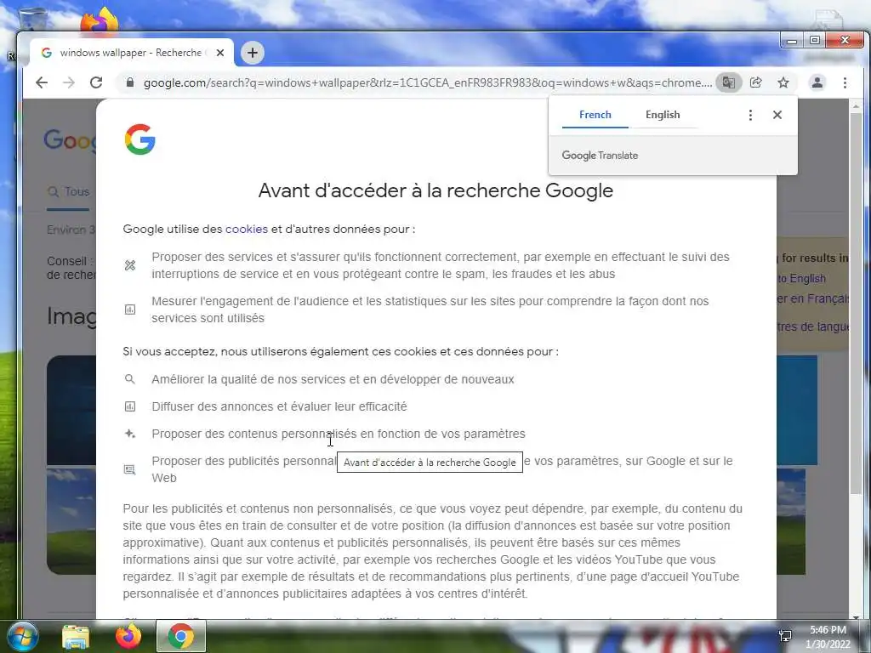Click the personalized content sparkle icon
Screen dimensions: 871x653
(x=130, y=434)
